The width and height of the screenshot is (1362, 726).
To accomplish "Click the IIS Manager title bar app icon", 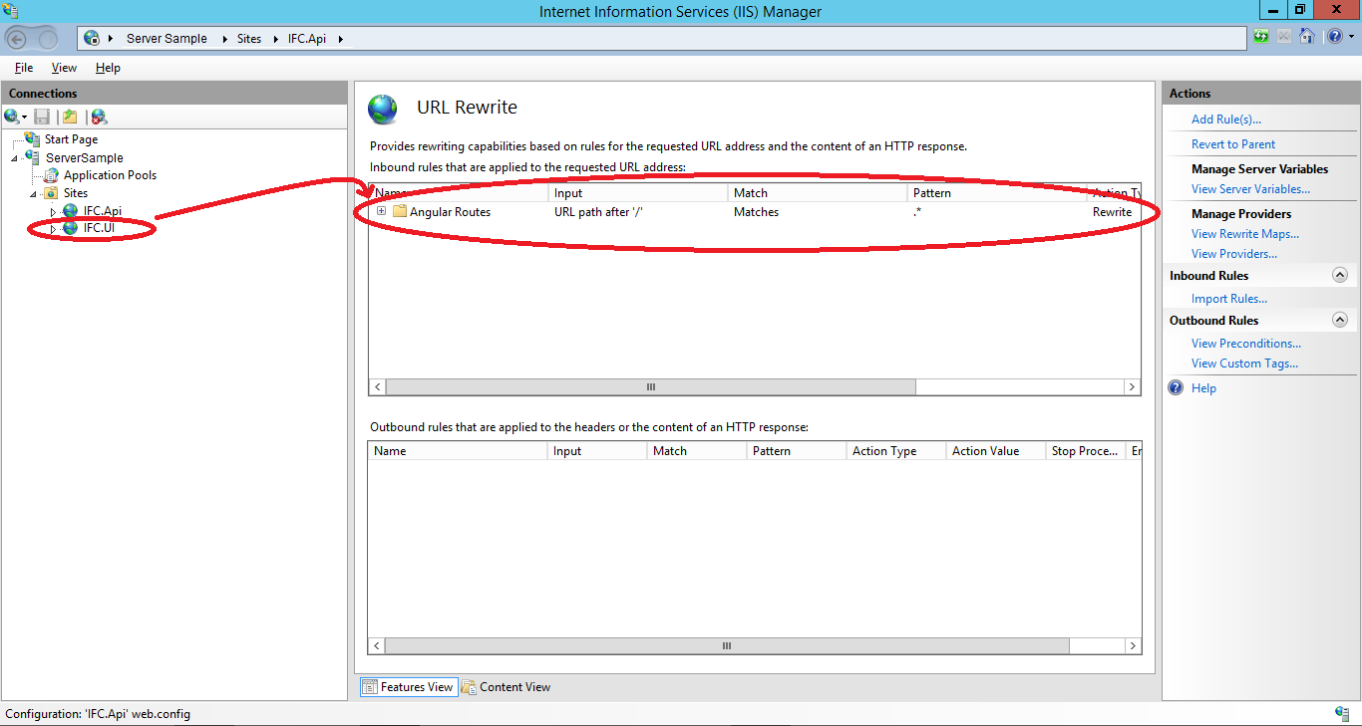I will click(10, 11).
